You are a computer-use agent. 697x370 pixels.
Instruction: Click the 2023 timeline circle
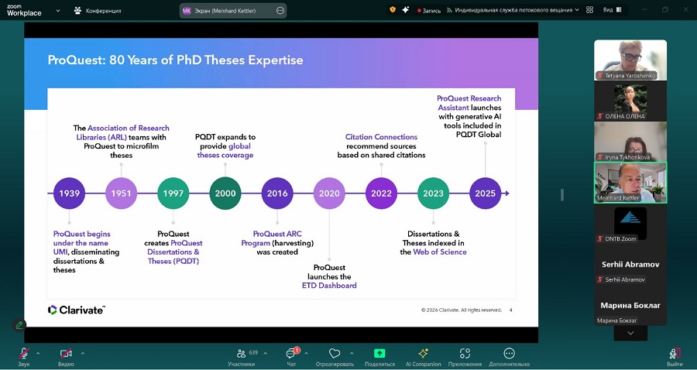pos(434,194)
